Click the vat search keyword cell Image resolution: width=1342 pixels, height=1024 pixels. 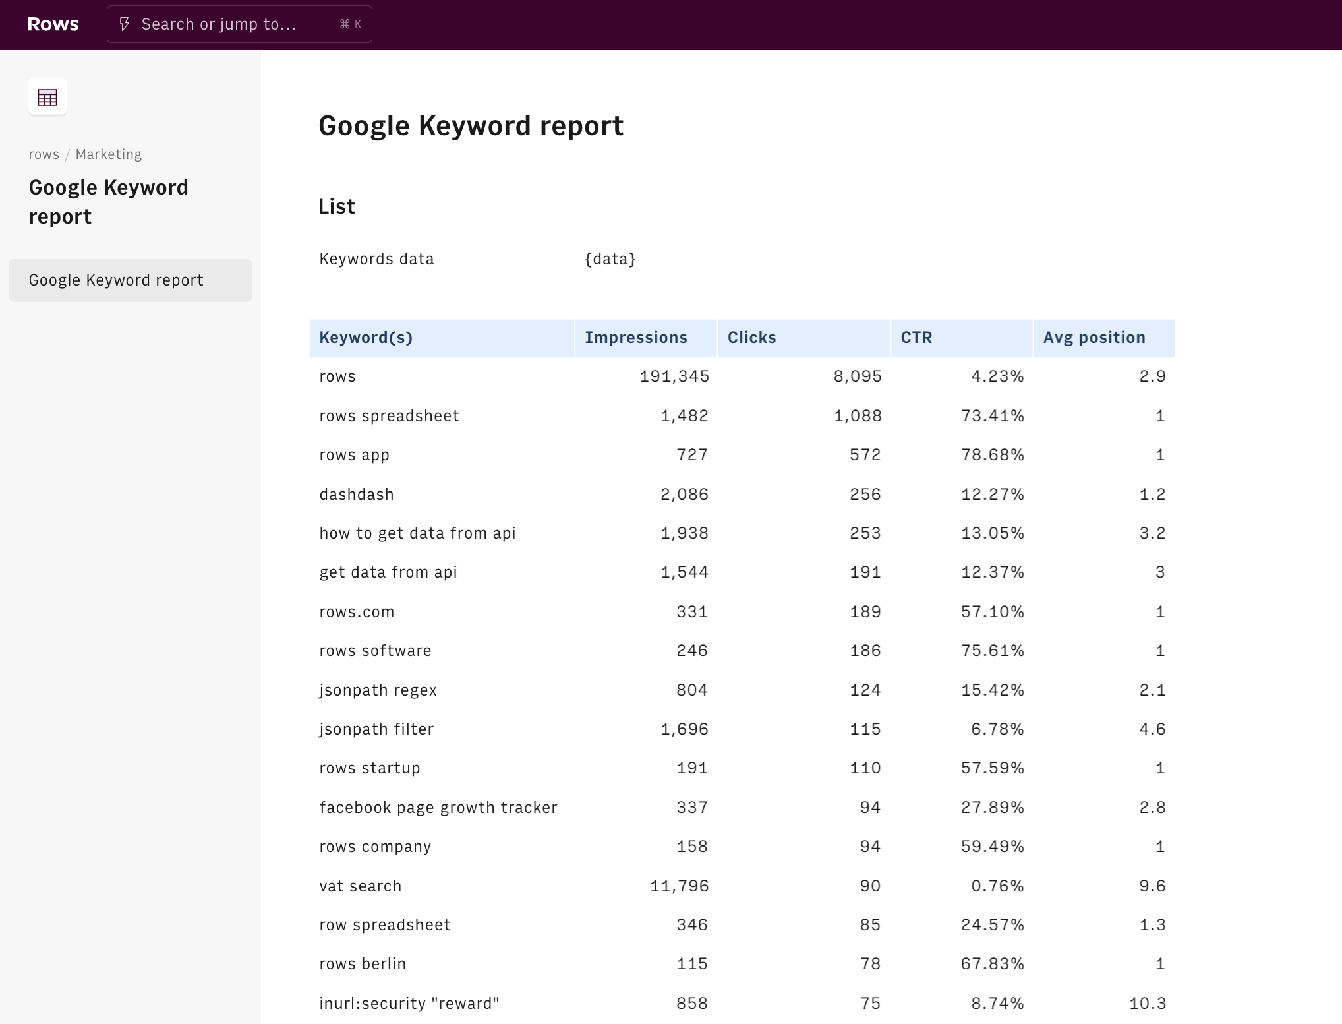360,886
